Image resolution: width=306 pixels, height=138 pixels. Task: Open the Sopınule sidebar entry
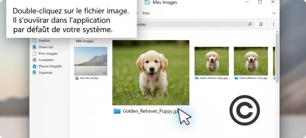[42, 72]
